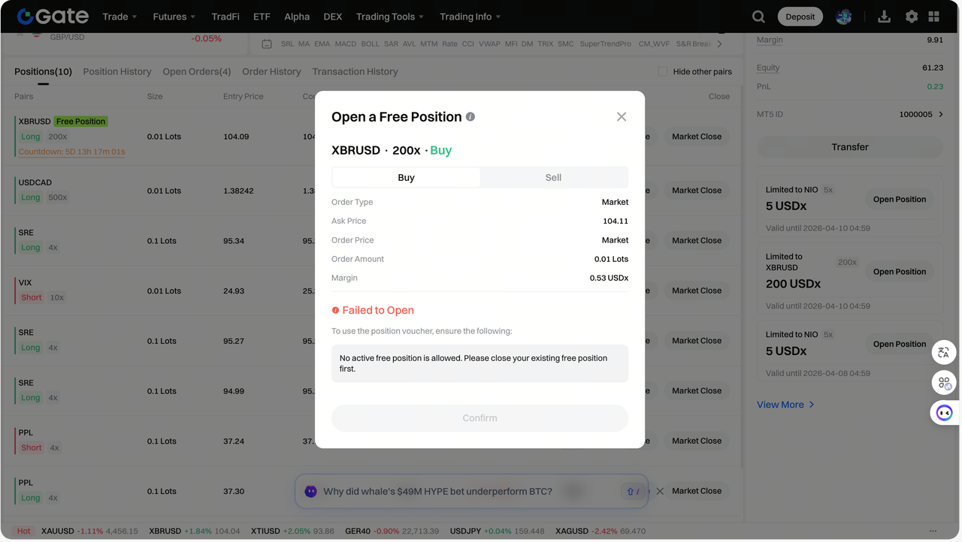
Task: Select the Buy option in dialog
Action: [406, 178]
